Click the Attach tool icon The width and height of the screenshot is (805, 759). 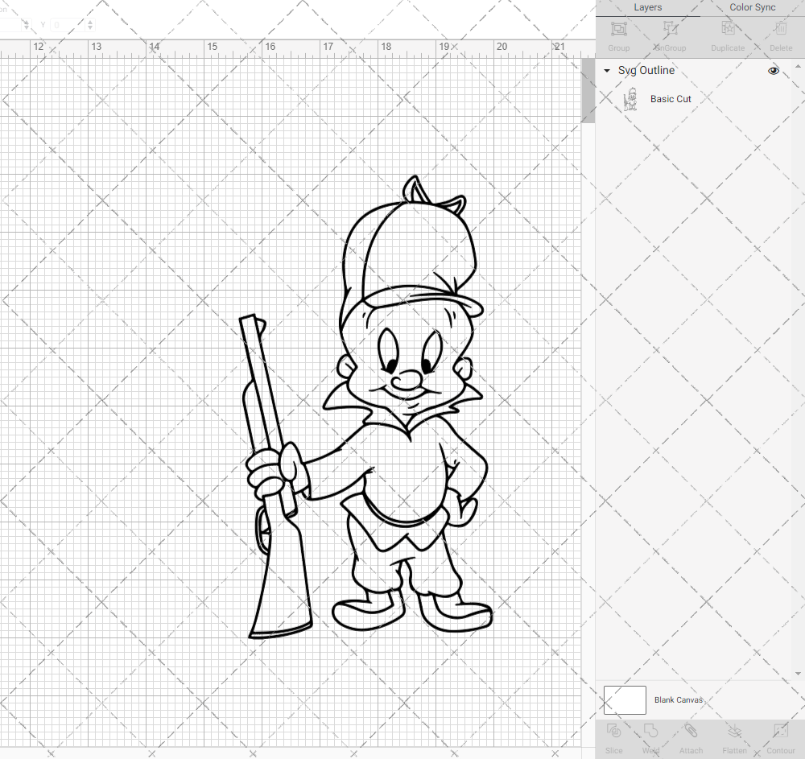point(691,731)
